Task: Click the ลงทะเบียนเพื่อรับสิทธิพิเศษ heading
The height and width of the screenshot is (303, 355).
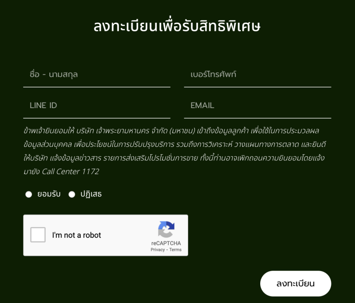Action: pos(177,25)
